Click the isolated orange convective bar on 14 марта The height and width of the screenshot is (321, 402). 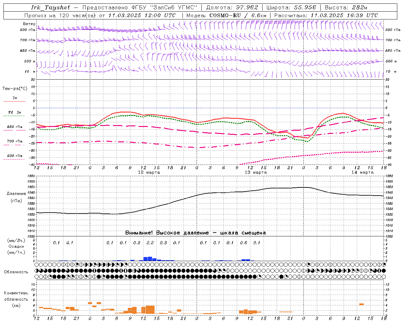(361, 304)
